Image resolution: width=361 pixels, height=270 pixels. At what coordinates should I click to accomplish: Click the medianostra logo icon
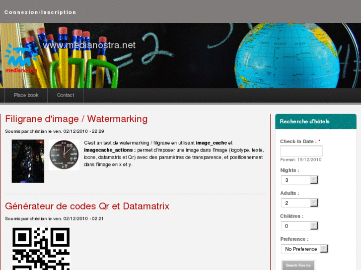(21, 58)
